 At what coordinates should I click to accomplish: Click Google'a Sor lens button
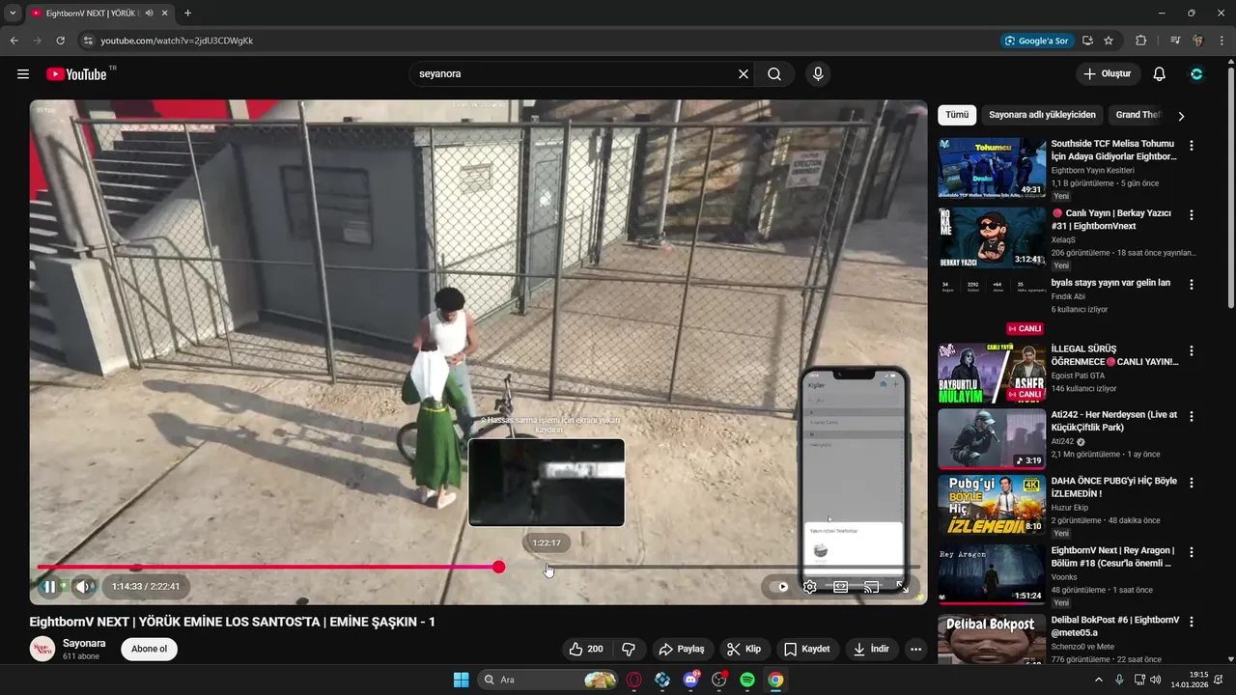1036,41
